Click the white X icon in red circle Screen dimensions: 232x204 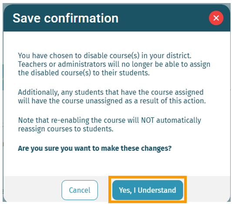click(216, 18)
